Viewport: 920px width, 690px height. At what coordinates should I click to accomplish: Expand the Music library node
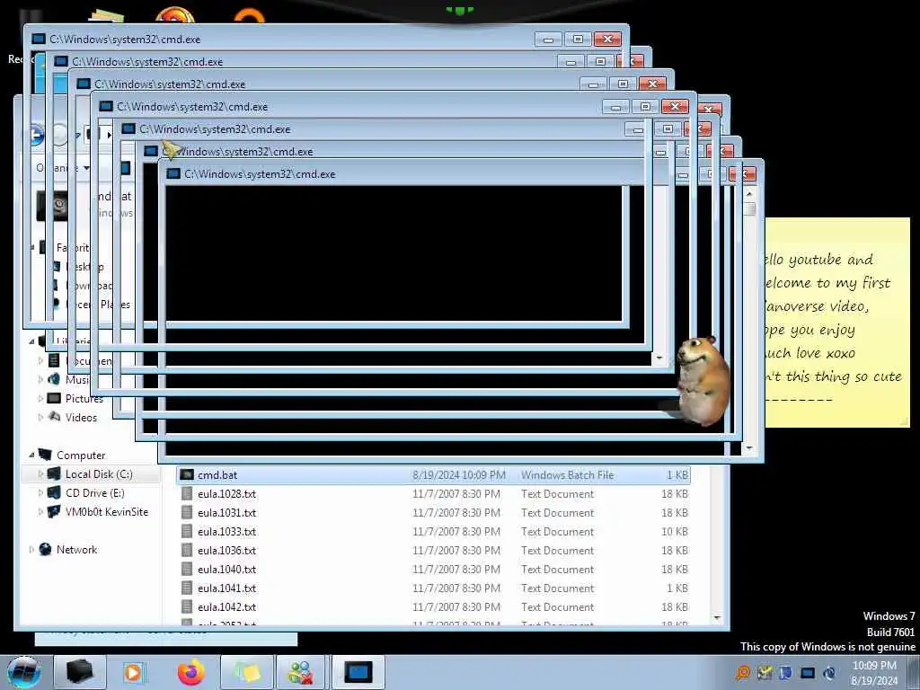40,380
